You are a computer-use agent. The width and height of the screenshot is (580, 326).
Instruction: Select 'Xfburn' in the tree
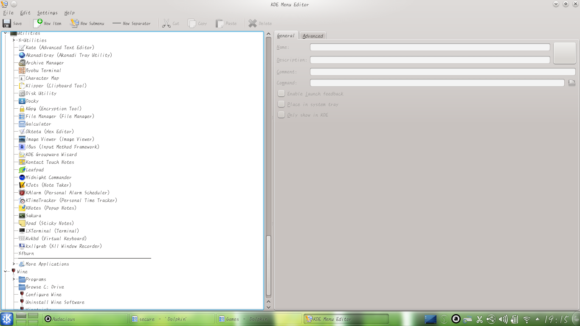pyautogui.click(x=26, y=253)
